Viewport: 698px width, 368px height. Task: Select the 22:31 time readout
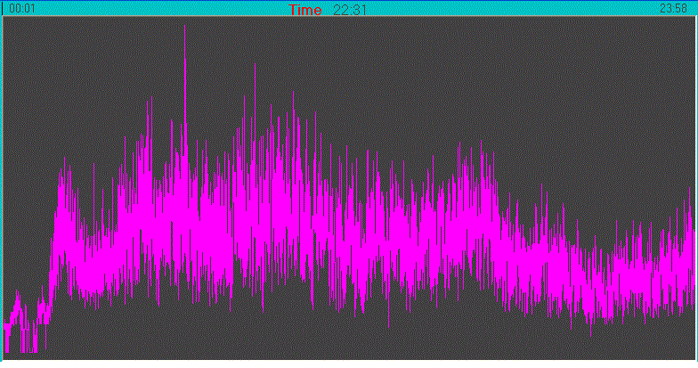click(349, 10)
